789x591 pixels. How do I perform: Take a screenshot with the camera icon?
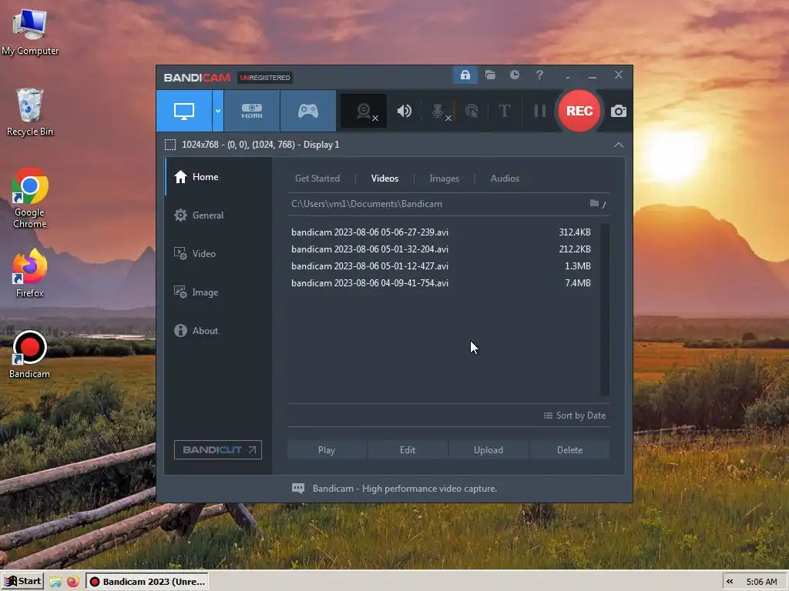pos(619,111)
